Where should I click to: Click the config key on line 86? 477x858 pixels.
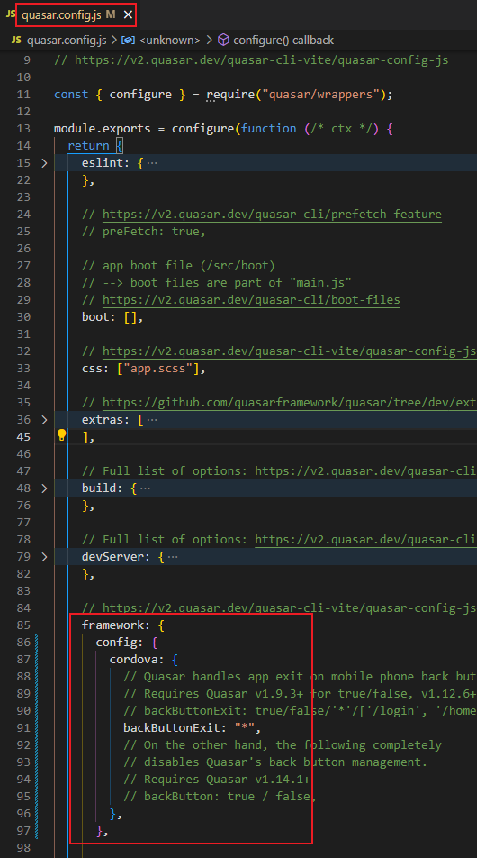[x=116, y=642]
